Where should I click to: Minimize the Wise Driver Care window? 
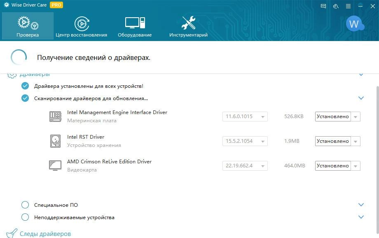360,6
